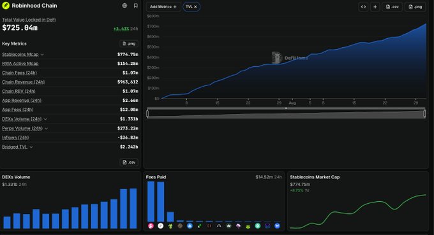Image resolution: width=434 pixels, height=235 pixels.
Task: Click the pink-purple protocol icon under Fees Paid
Action: pos(238,226)
